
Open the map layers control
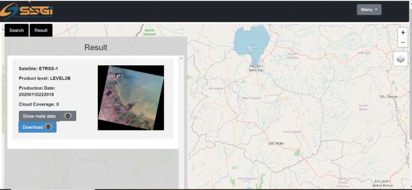[x=400, y=59]
